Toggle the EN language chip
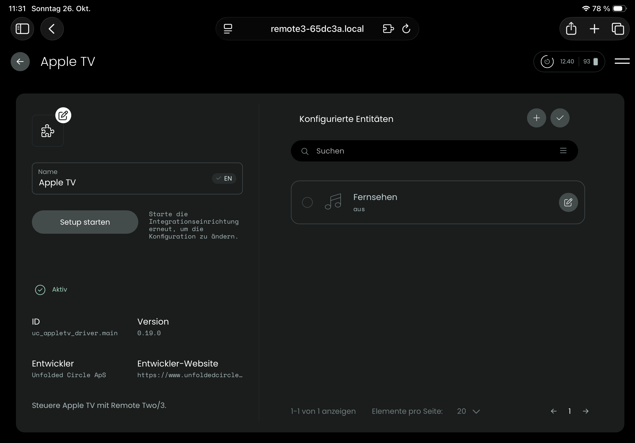This screenshot has width=635, height=443. tap(224, 178)
